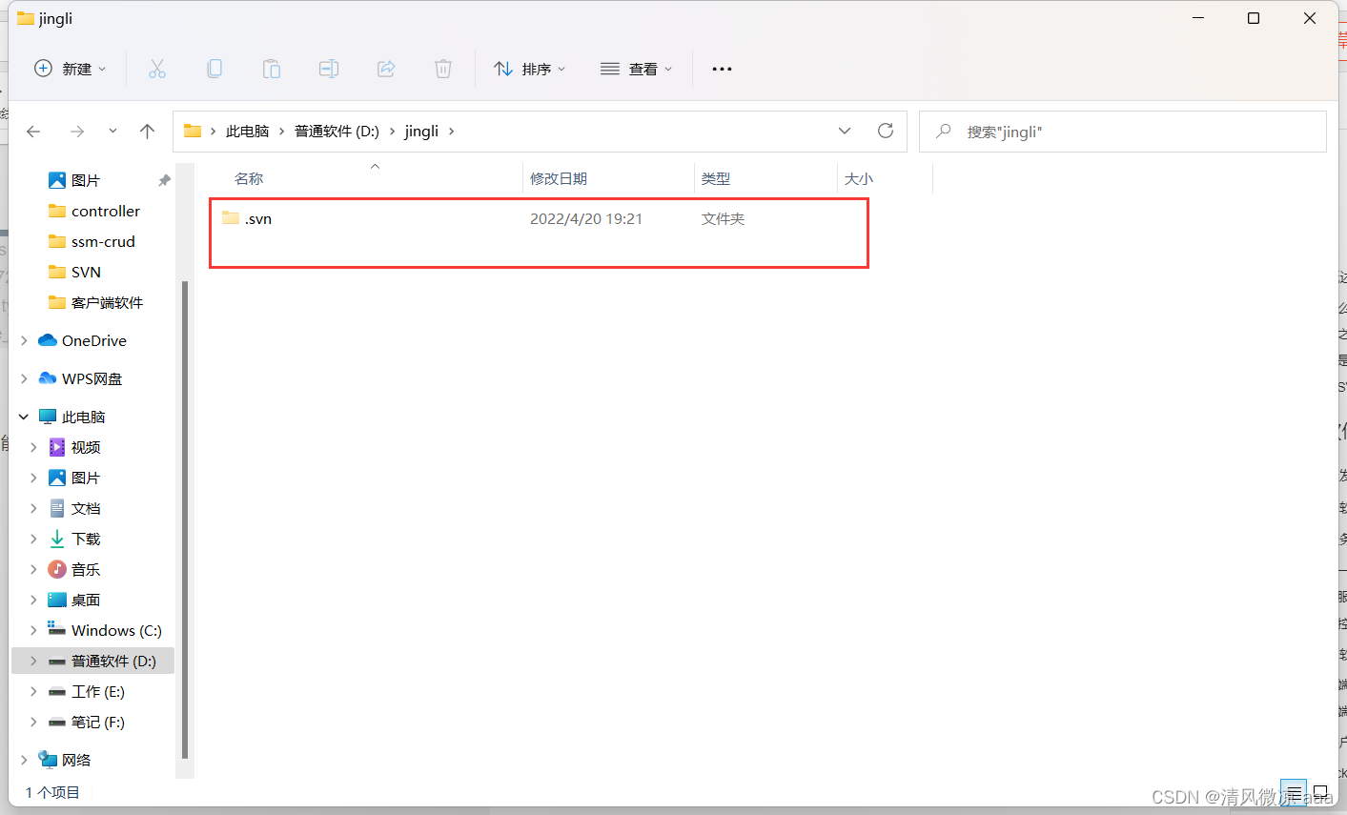Expand the 普通软件 (D:) tree node
This screenshot has height=815, width=1347.
pyautogui.click(x=33, y=661)
